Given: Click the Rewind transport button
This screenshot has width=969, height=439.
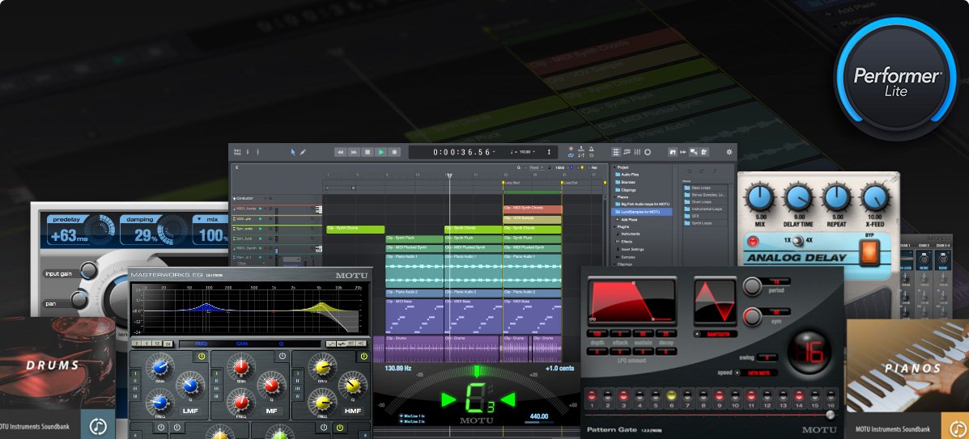Looking at the screenshot, I should (340, 152).
